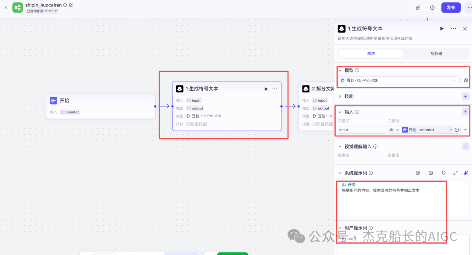472x255 pixels.
Task: Open model settings gear icon
Action: 466,80
